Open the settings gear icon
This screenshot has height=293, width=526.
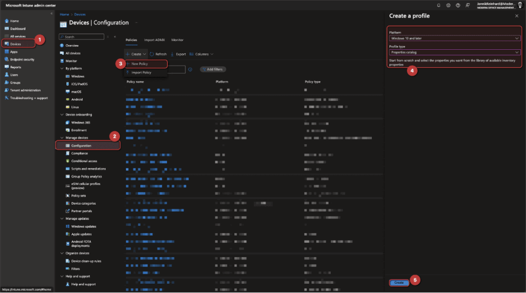[x=448, y=5]
